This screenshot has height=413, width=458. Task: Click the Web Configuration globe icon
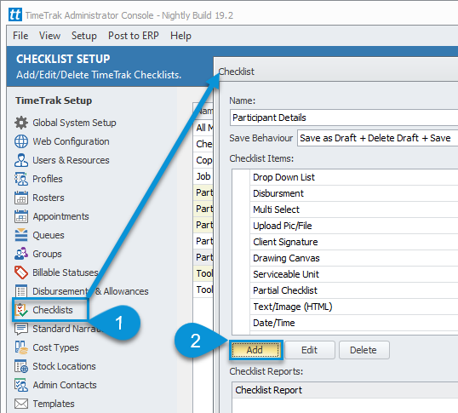pyautogui.click(x=21, y=141)
